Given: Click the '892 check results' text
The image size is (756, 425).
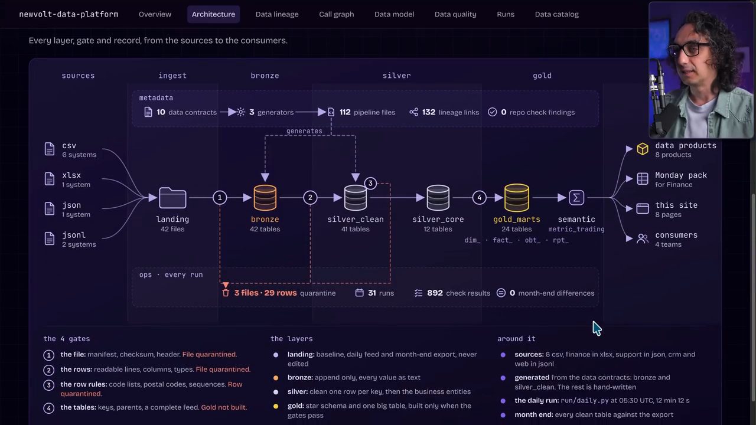Looking at the screenshot, I should pyautogui.click(x=458, y=293).
